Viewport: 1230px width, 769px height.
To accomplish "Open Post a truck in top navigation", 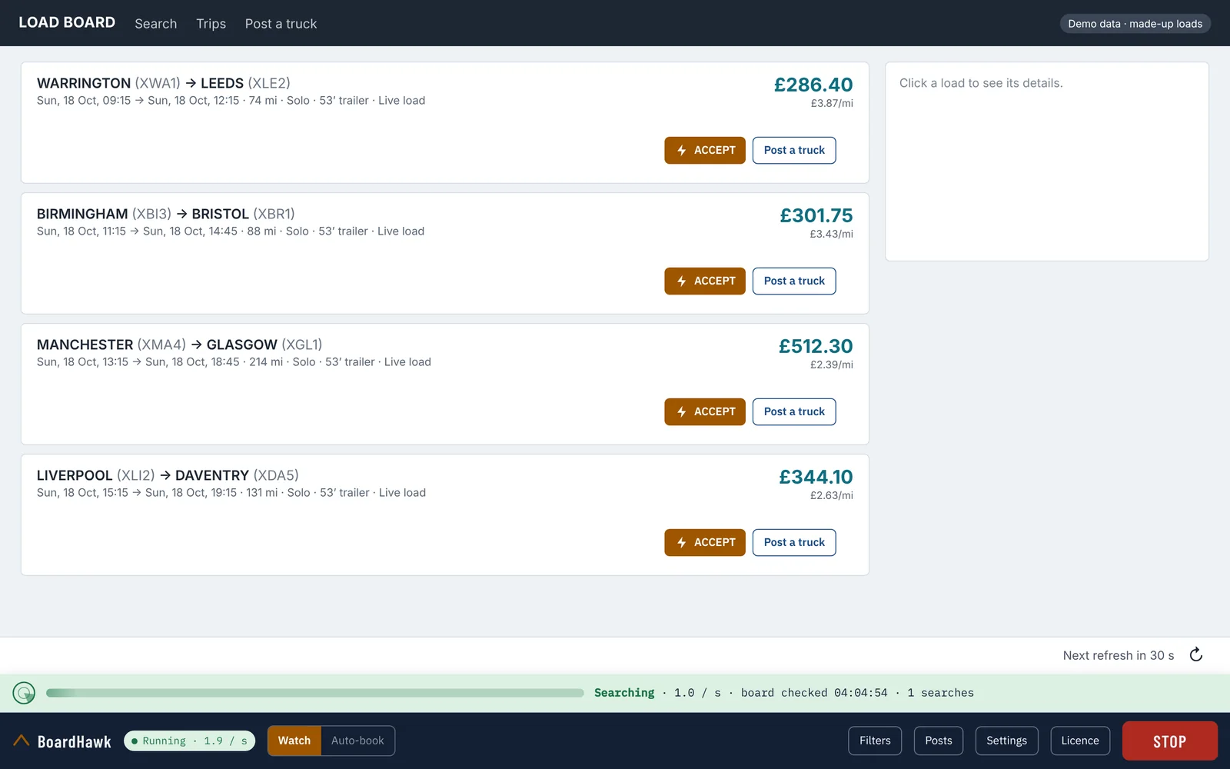I will tap(281, 24).
